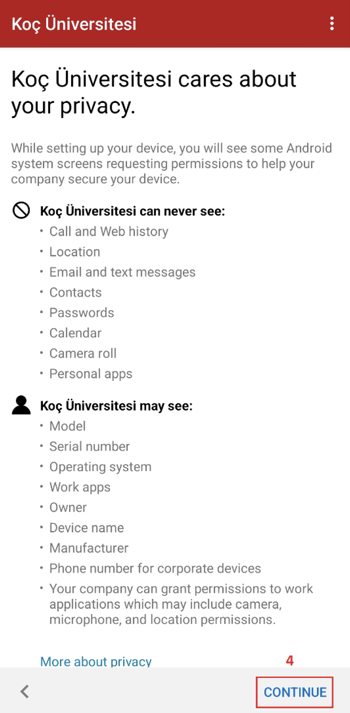Click the Work apps list item
This screenshot has height=713, width=350.
click(80, 487)
